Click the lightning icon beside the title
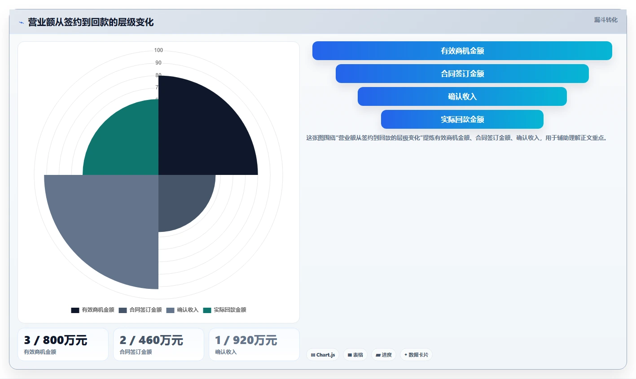636x379 pixels. 21,22
